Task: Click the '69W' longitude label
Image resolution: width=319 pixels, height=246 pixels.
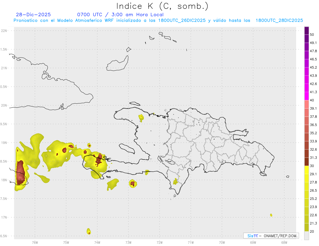Action: (253, 243)
